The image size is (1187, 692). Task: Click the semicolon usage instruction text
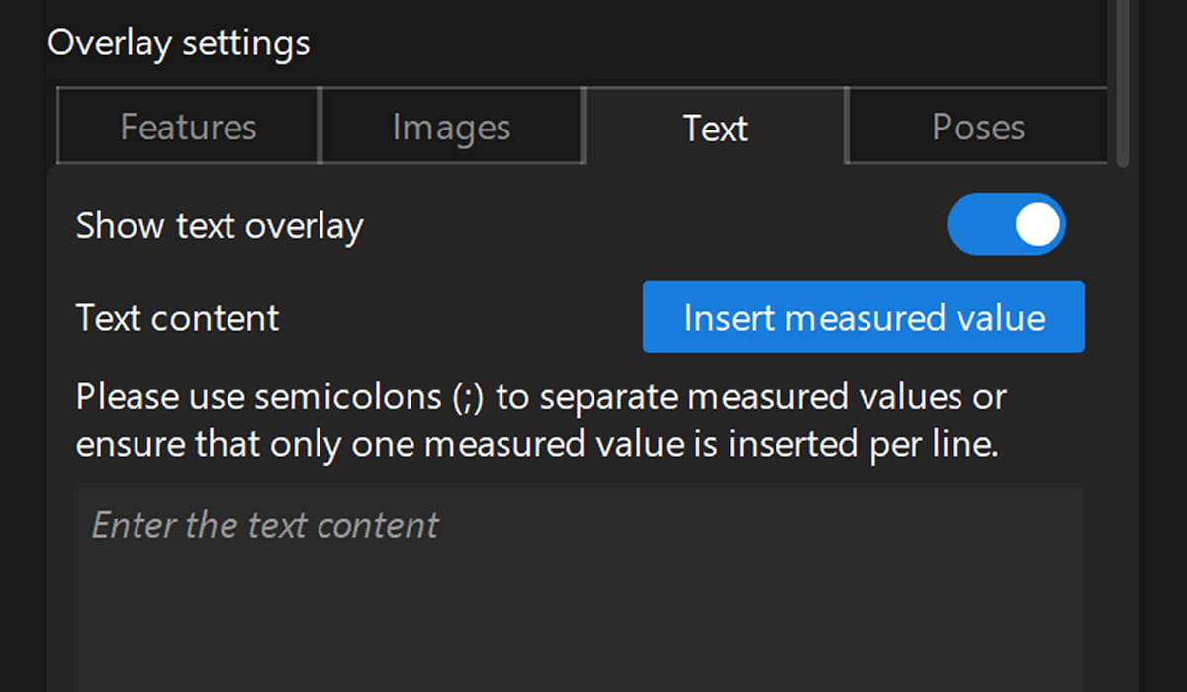[x=540, y=419]
